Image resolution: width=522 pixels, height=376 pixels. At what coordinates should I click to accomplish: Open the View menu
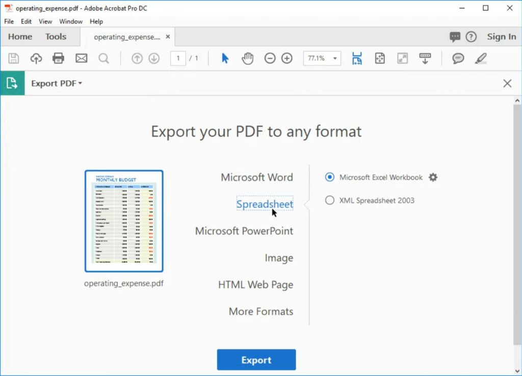coord(45,21)
